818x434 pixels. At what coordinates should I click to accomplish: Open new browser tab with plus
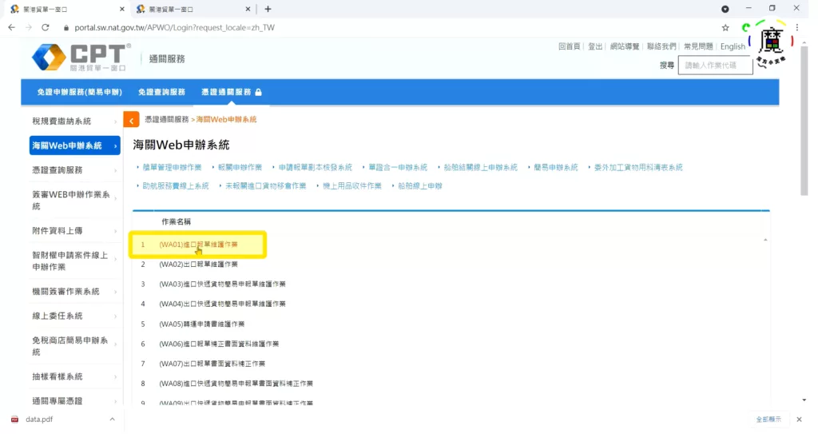268,9
